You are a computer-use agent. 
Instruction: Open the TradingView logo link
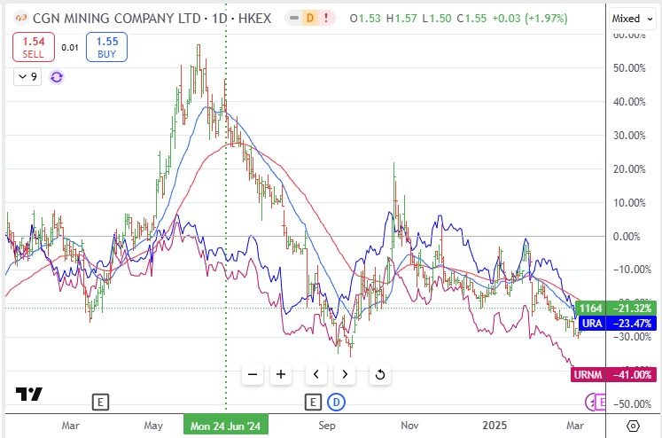[x=28, y=394]
